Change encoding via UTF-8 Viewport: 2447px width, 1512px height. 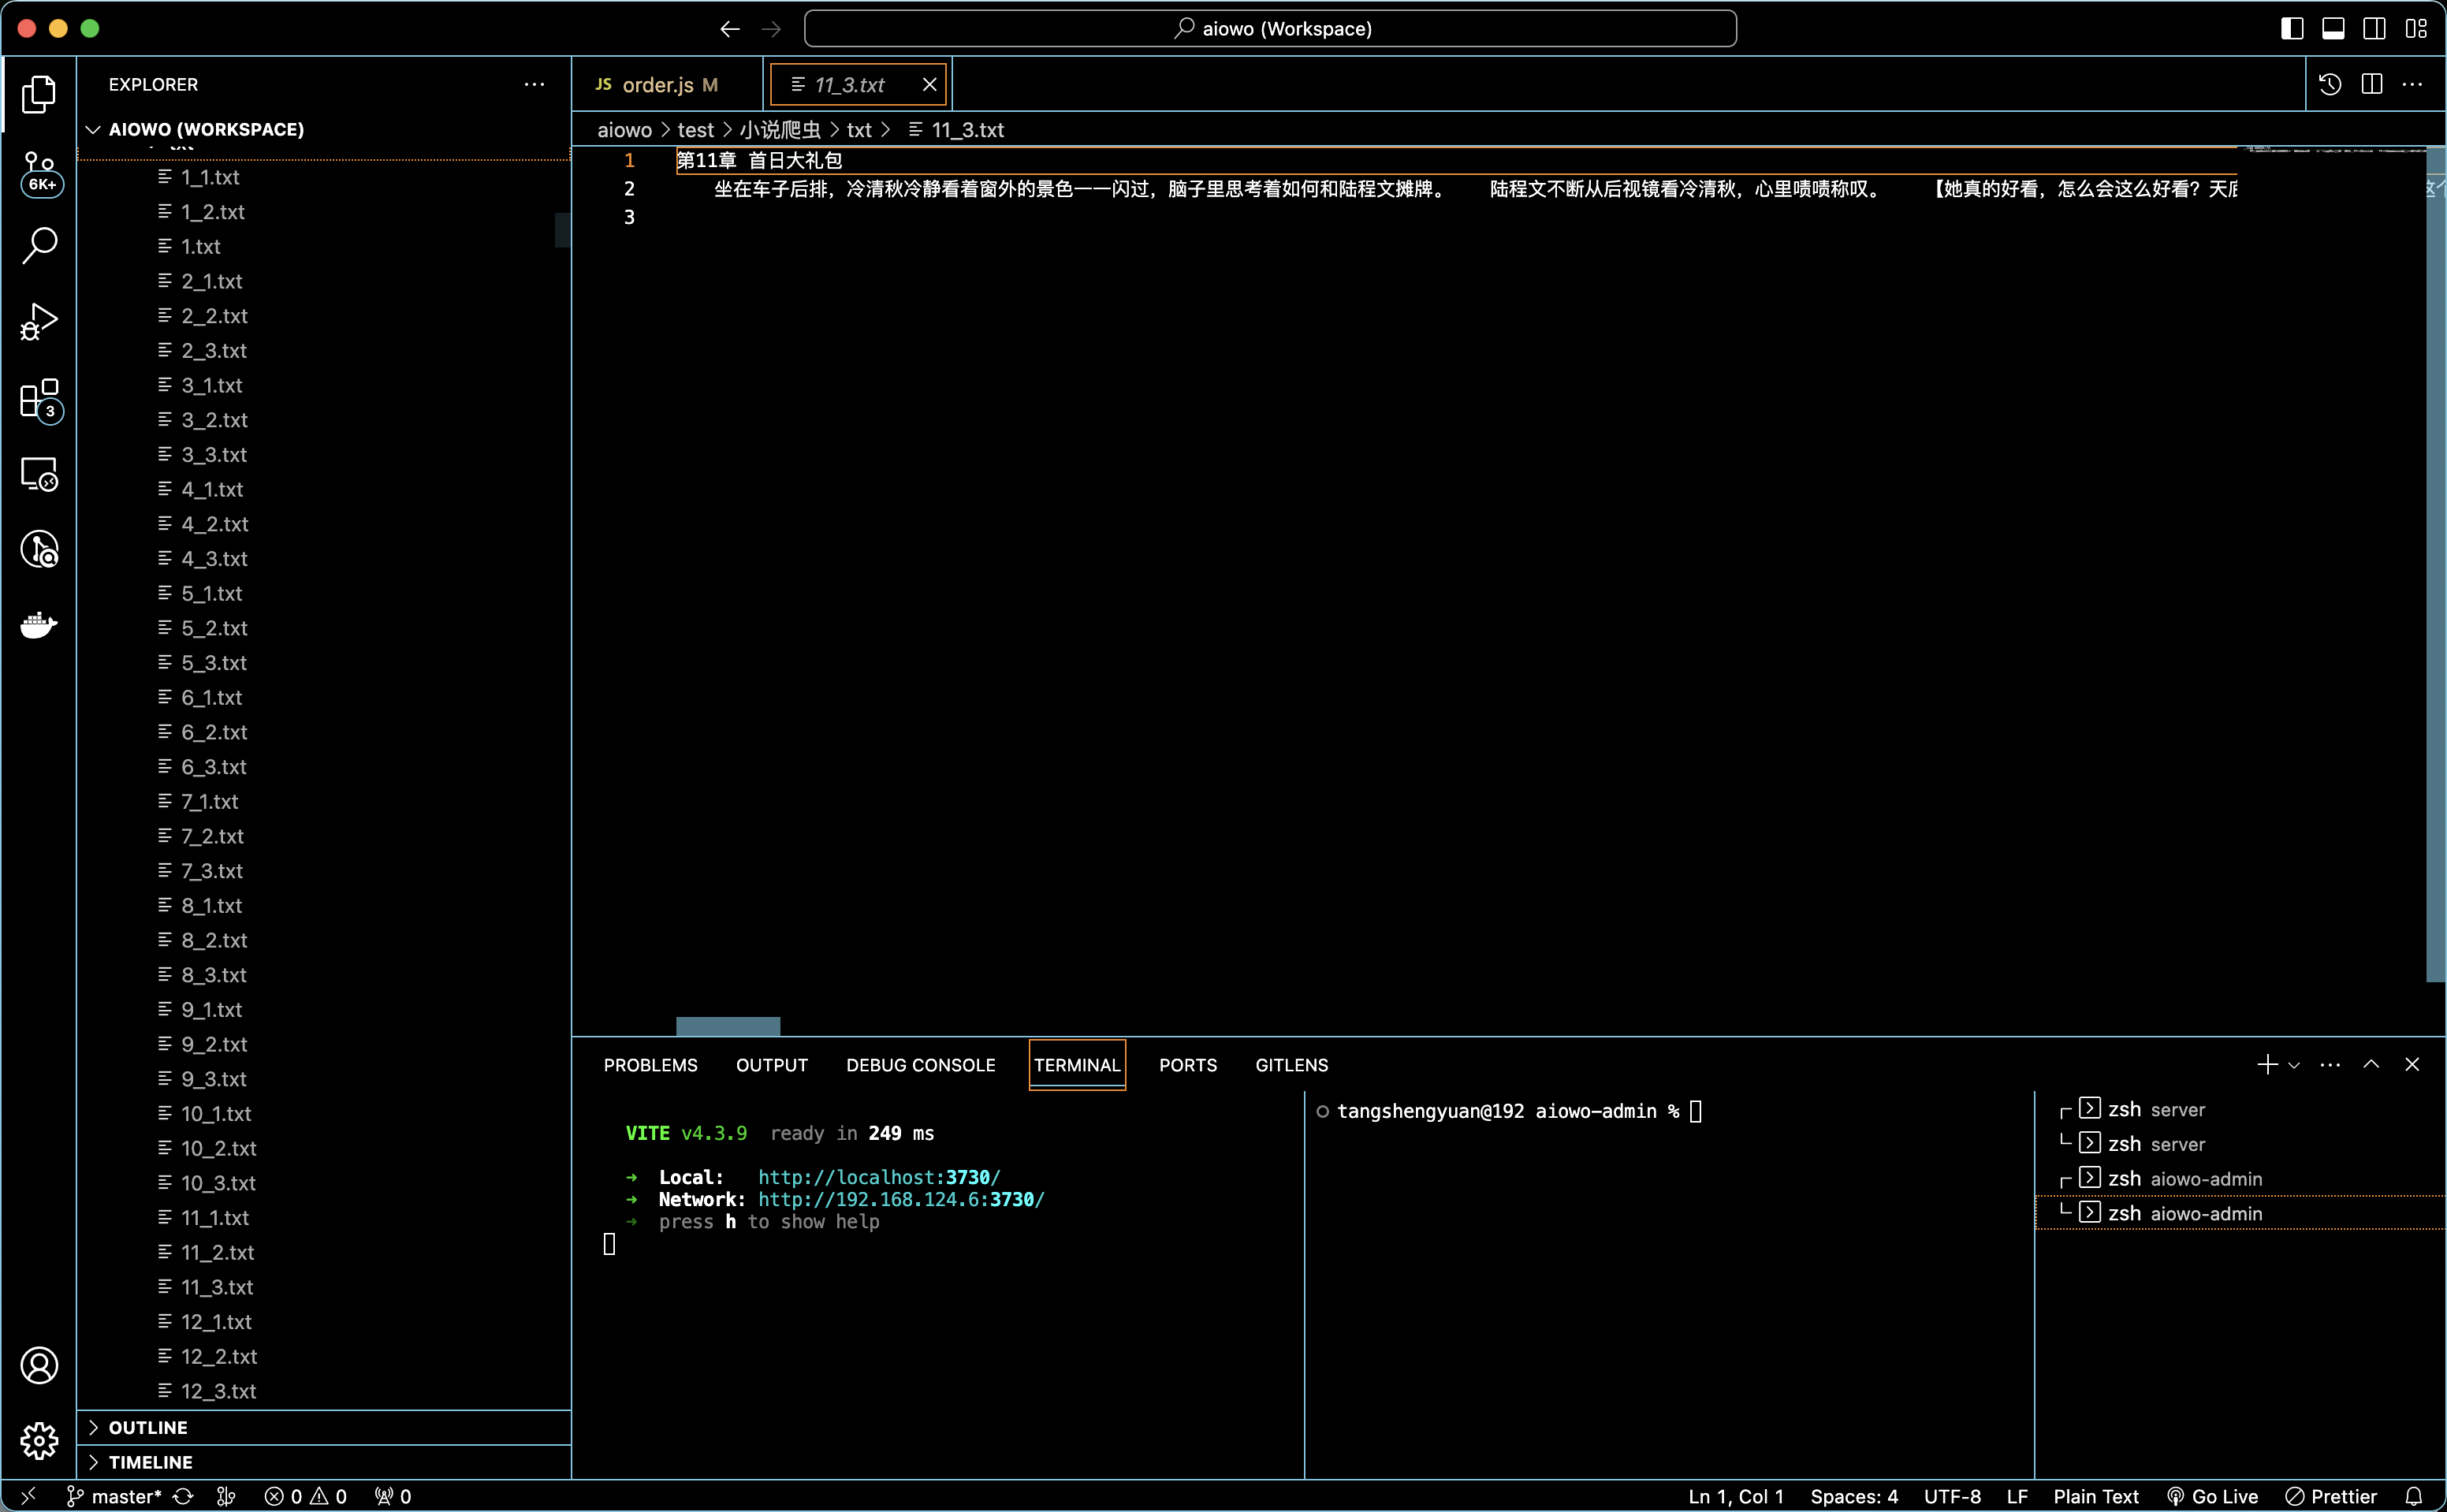(1952, 1496)
